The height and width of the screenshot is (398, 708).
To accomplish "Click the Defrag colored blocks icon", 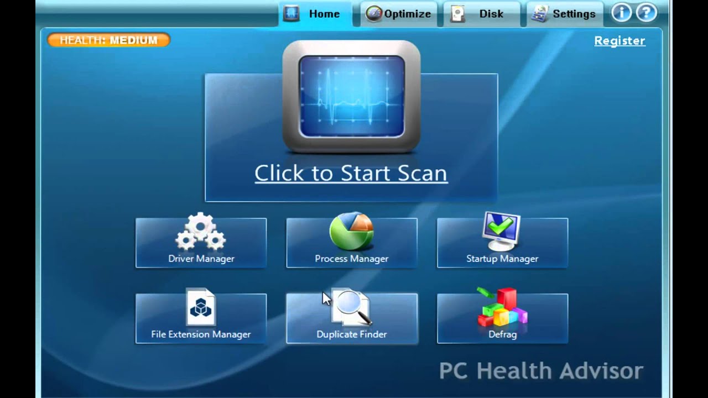I will [502, 307].
